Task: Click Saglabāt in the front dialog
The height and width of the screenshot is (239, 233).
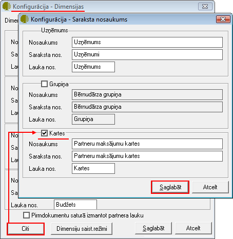Action: click(x=170, y=187)
